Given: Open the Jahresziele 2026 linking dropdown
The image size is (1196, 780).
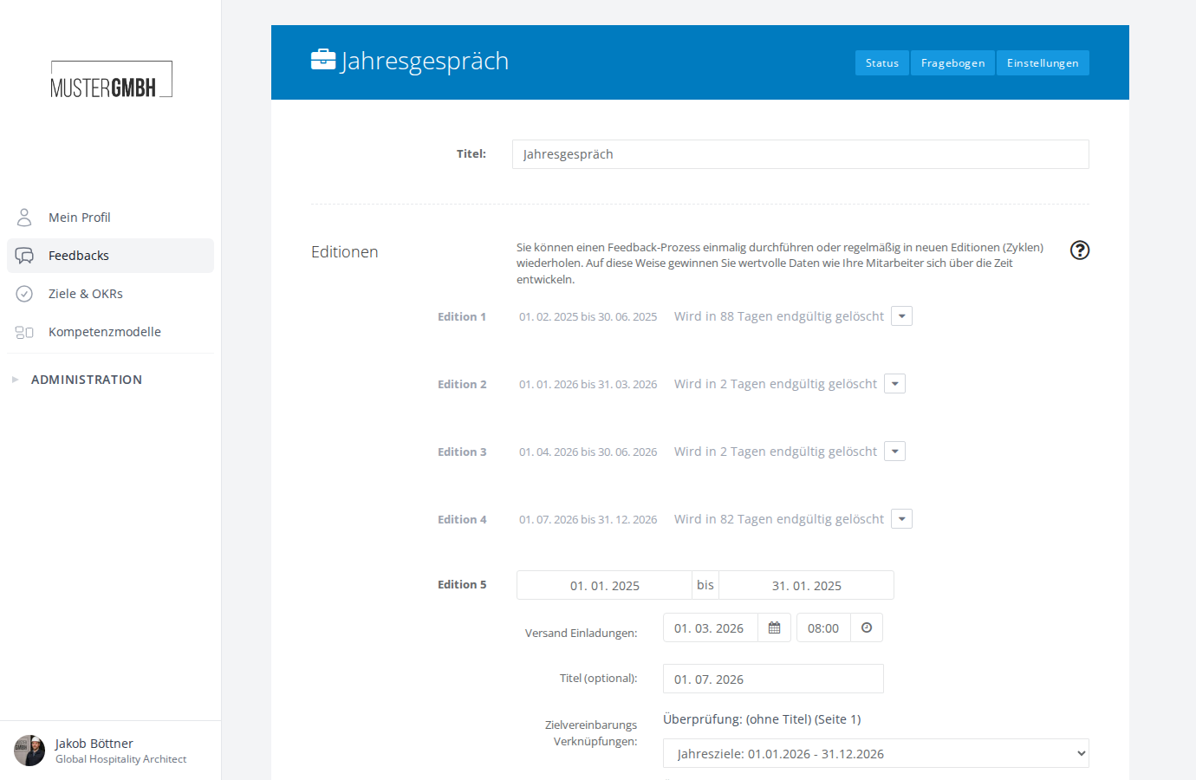Looking at the screenshot, I should tap(876, 753).
